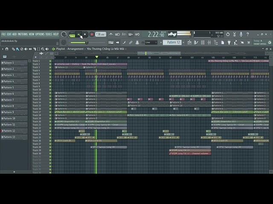Click the step edit arrow icon
The height and width of the screenshot is (204, 273).
118,42
